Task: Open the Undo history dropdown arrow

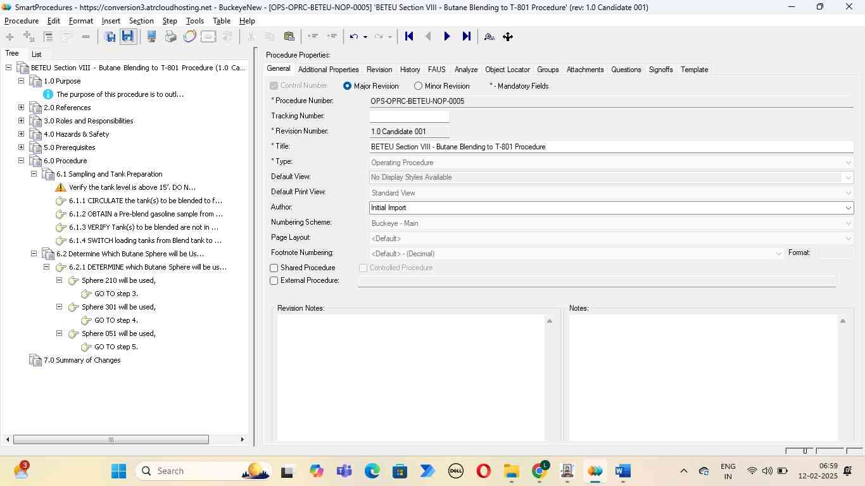Action: coord(365,37)
